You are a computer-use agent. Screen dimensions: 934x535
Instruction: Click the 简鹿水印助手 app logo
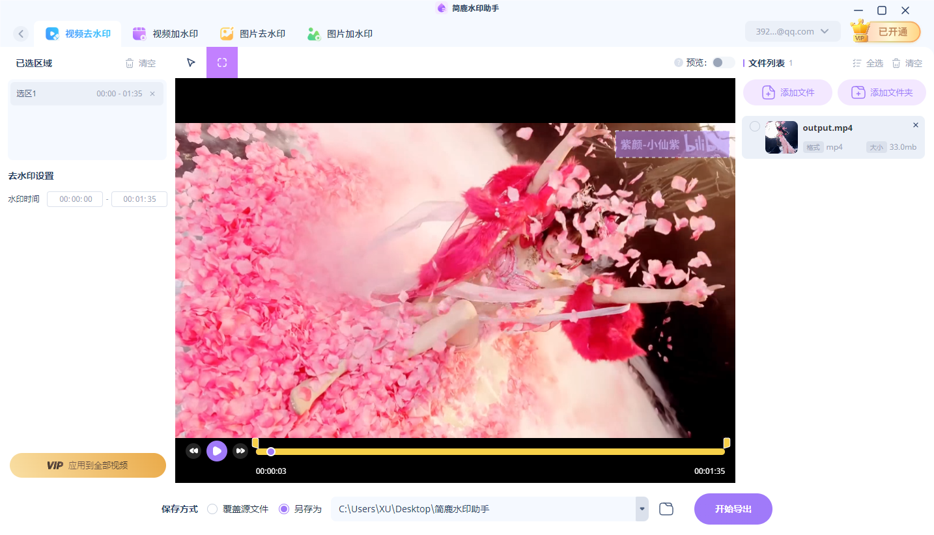pyautogui.click(x=441, y=8)
